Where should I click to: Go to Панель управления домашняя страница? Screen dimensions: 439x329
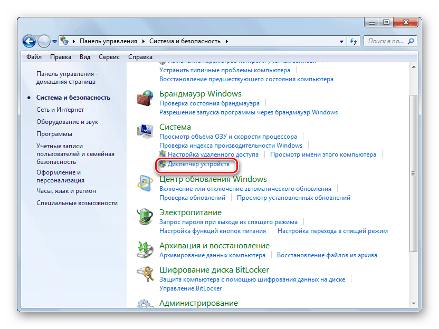point(67,78)
